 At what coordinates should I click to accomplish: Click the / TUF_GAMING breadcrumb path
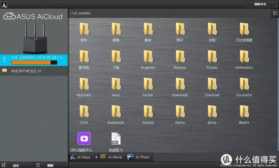[x=80, y=13]
